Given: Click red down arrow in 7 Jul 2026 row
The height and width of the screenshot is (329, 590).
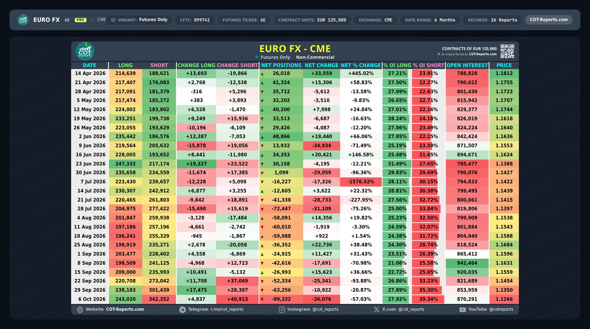Looking at the screenshot, I should [262, 182].
